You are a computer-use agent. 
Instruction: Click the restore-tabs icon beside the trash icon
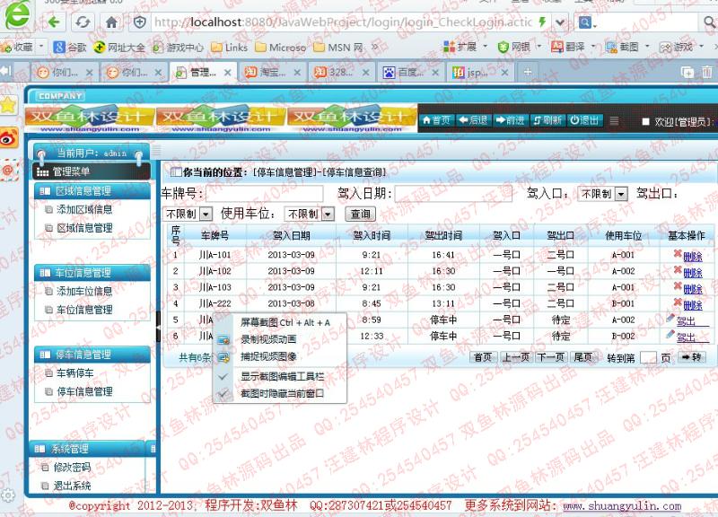coord(687,73)
